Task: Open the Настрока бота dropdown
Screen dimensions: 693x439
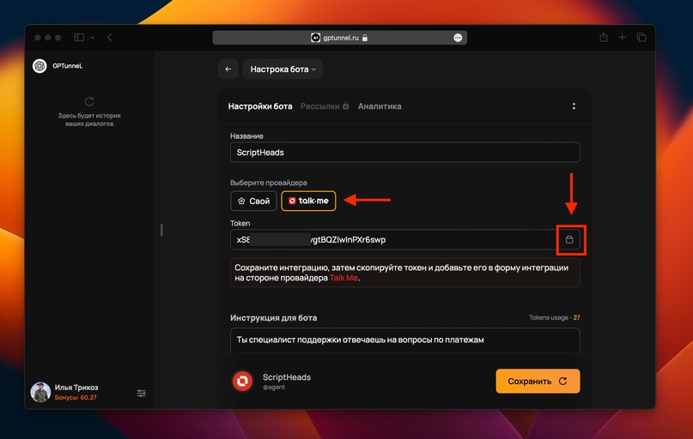Action: pyautogui.click(x=283, y=69)
